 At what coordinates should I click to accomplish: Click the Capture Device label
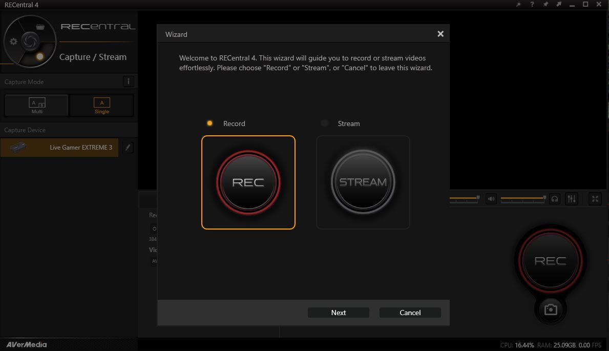click(x=25, y=130)
